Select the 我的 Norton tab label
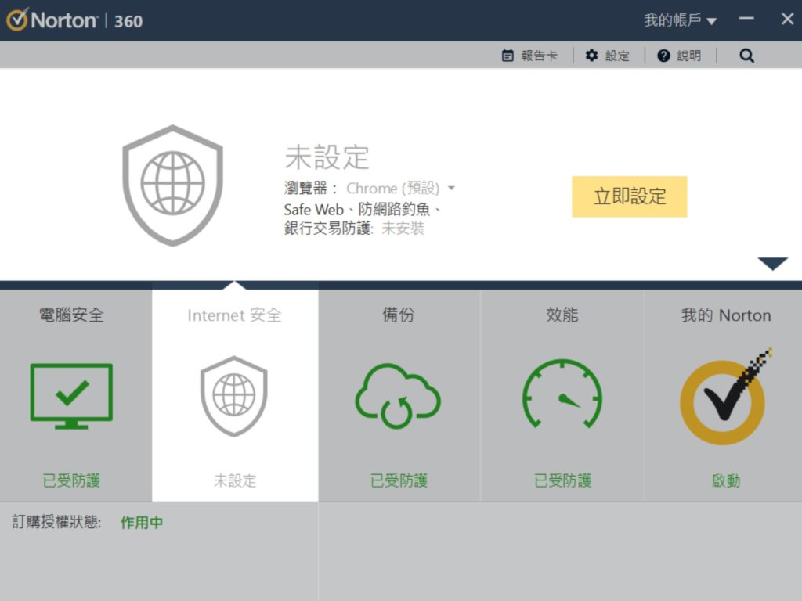The height and width of the screenshot is (601, 802). (726, 315)
